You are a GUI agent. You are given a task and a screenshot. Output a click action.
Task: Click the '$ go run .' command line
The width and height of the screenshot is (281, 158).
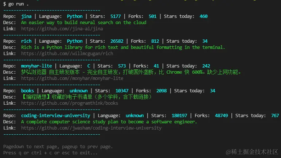pos(16,4)
